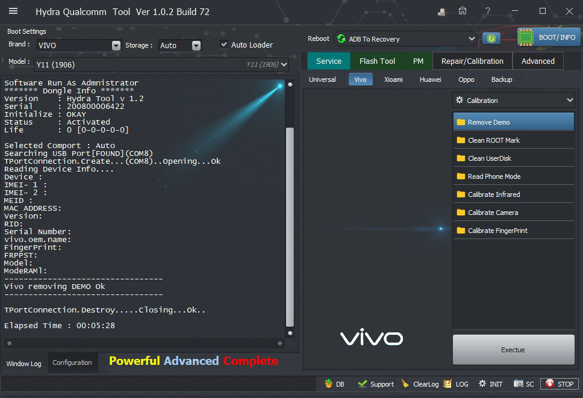Expand the Model dropdown
Viewport: 583px width, 398px height.
pyautogui.click(x=284, y=64)
